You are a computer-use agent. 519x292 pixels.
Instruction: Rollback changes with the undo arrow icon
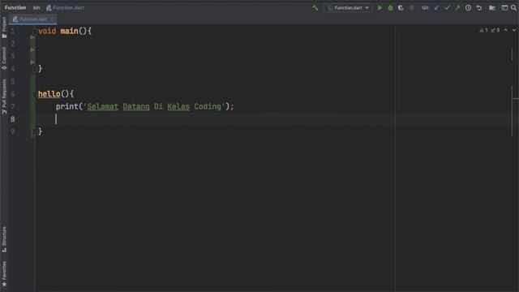coord(479,7)
